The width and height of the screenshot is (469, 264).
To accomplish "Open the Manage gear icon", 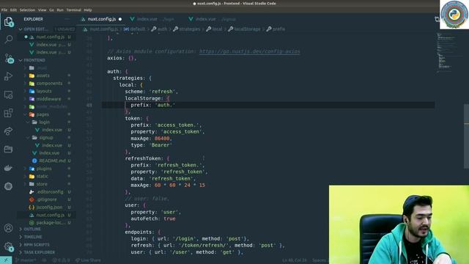I will [9, 246].
